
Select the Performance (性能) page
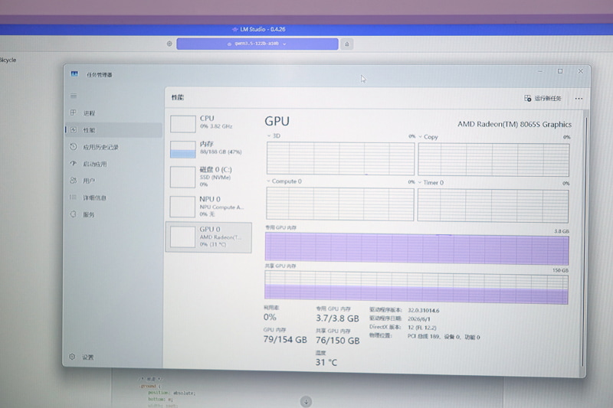pos(113,130)
